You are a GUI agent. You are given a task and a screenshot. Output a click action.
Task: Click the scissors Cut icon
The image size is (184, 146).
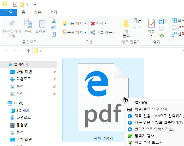click(x=54, y=21)
